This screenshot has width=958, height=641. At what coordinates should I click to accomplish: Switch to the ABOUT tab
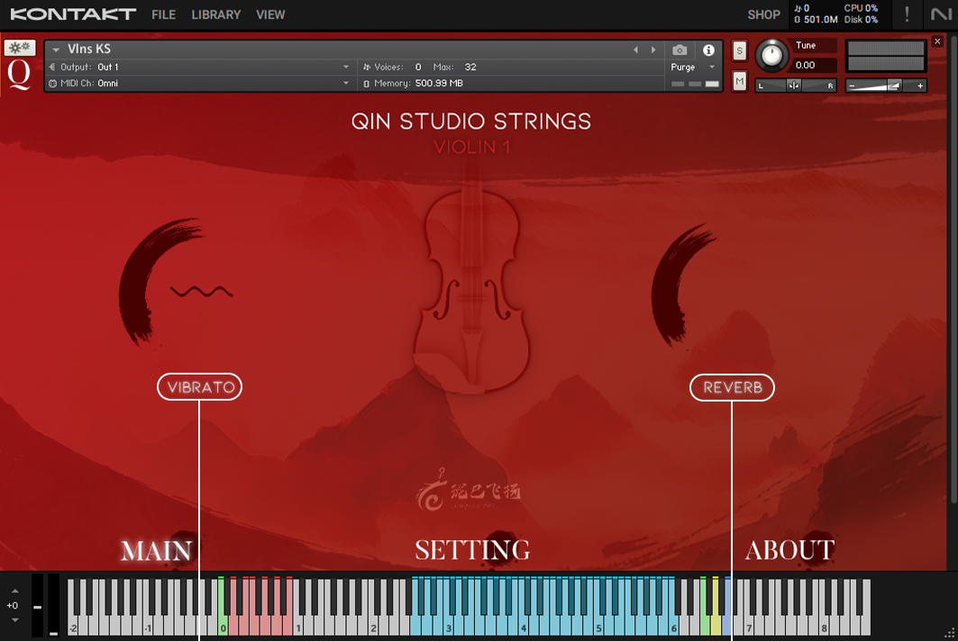[789, 550]
